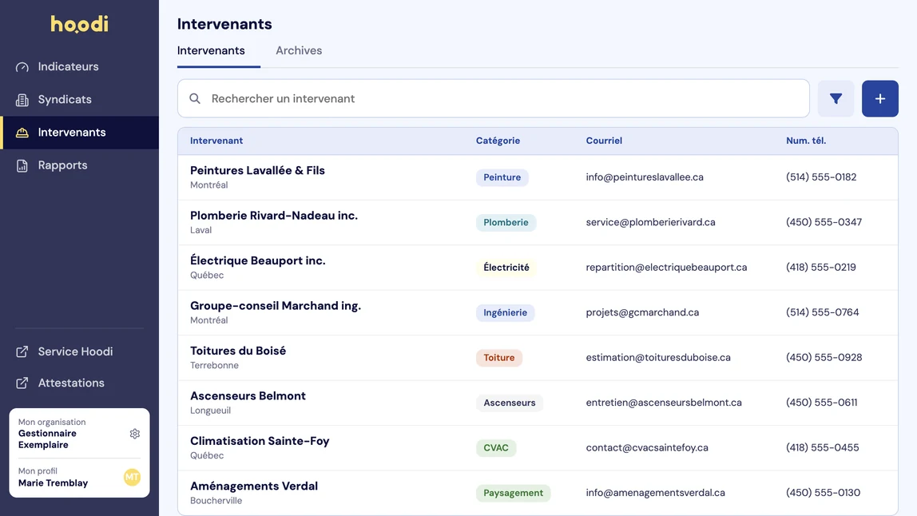The height and width of the screenshot is (516, 917).
Task: Click the Attestations external link icon
Action: (22, 383)
